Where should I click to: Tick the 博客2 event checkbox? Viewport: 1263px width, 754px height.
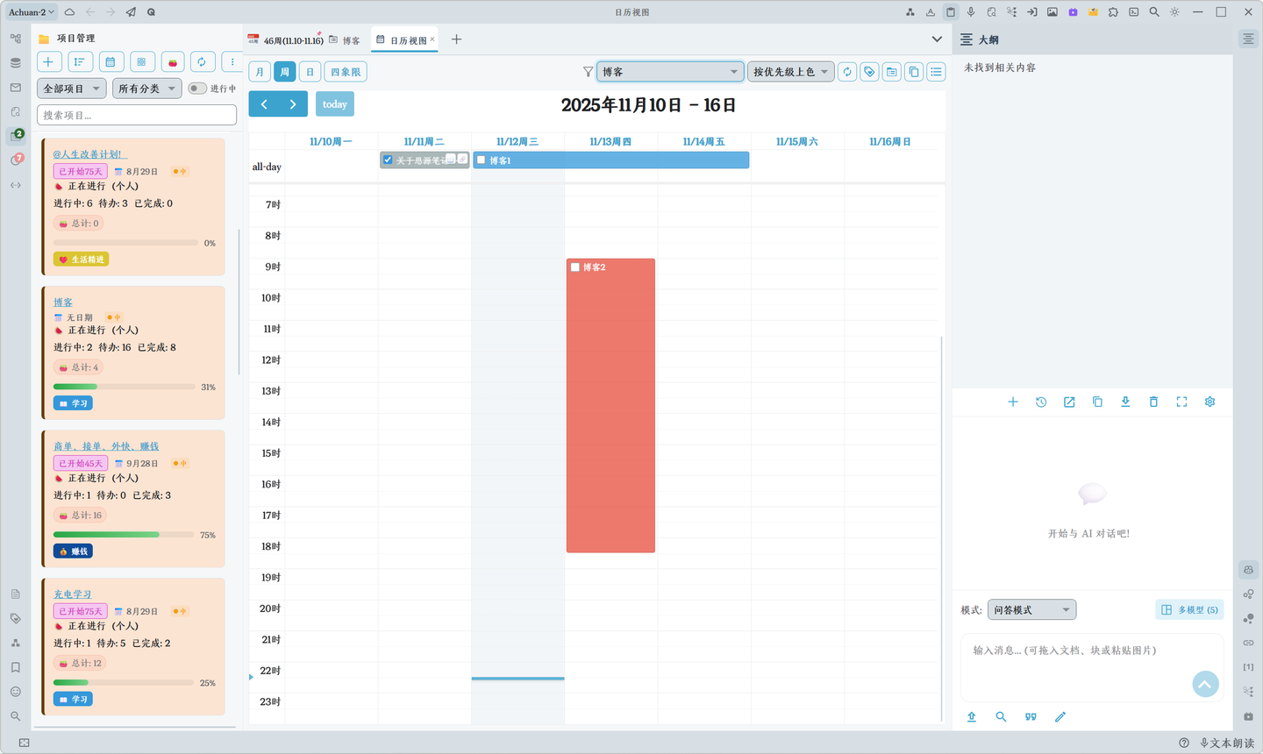[x=575, y=267]
